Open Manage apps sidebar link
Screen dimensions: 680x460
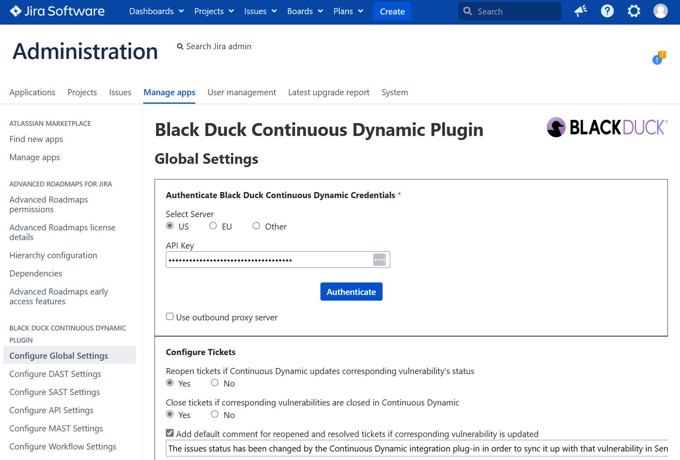pos(35,157)
